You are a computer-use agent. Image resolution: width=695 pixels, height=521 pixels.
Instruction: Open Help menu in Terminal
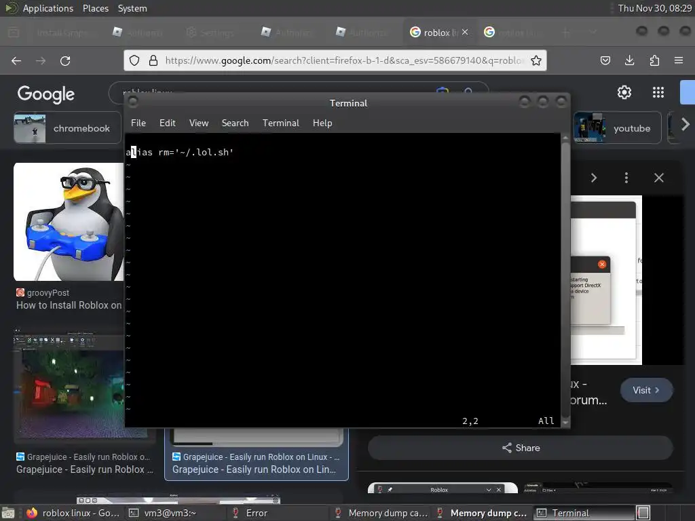click(x=322, y=123)
